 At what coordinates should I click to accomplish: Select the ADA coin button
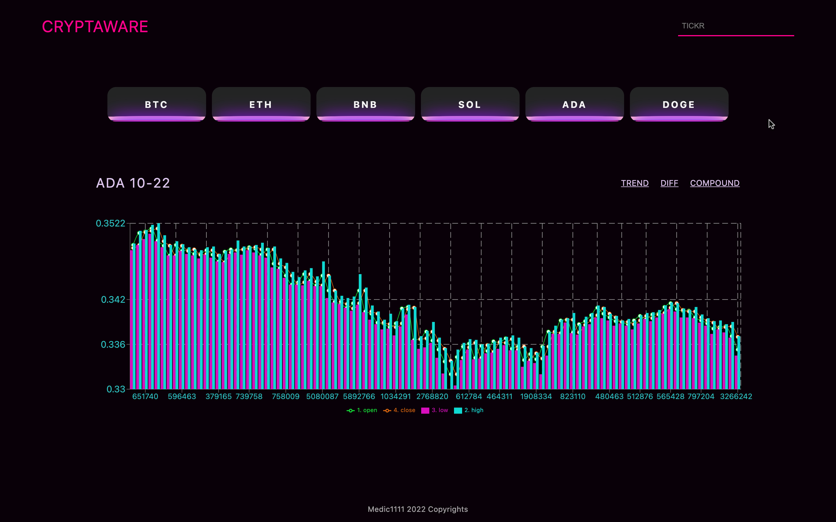click(x=574, y=104)
